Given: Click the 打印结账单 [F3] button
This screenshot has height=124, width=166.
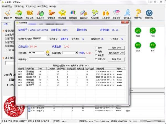Looking at the screenshot, I should coord(116,53).
